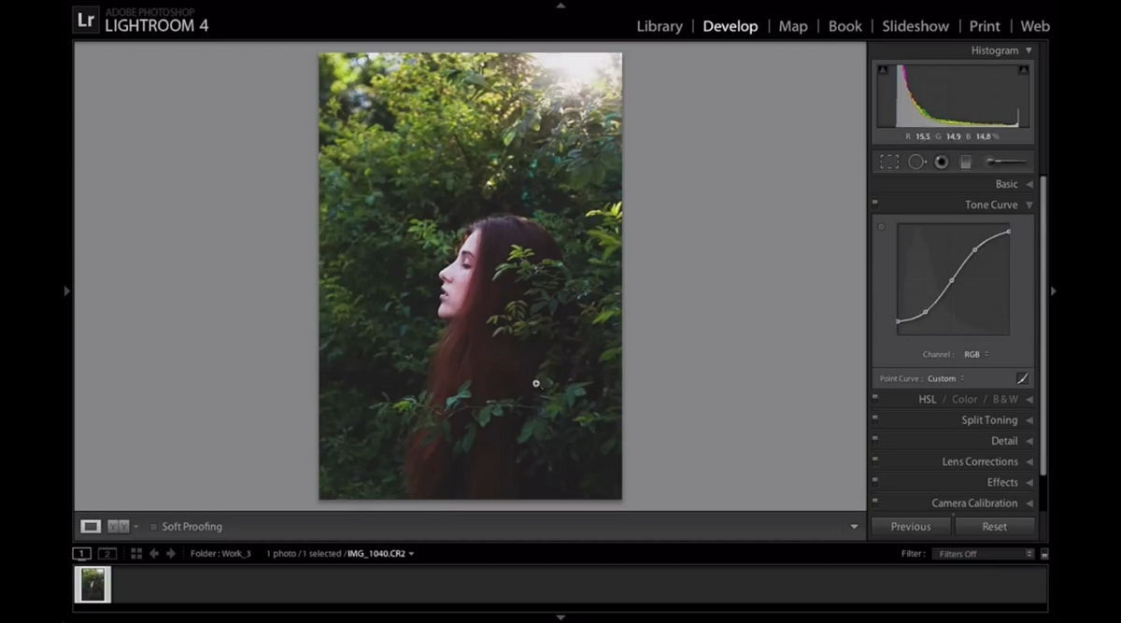Screen dimensions: 1121x623
Task: Toggle HSL panel on/off switch
Action: (875, 397)
